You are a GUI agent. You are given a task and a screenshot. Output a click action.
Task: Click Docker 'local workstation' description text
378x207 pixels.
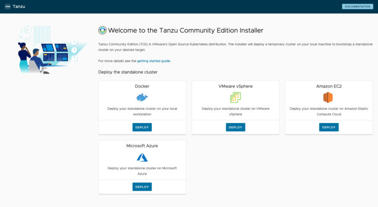pyautogui.click(x=142, y=111)
